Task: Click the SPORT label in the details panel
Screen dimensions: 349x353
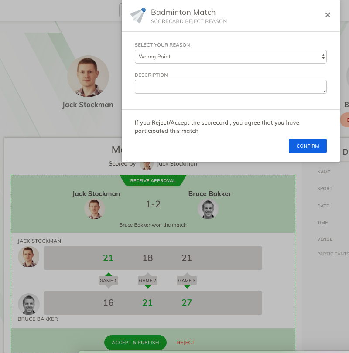Action: (325, 188)
